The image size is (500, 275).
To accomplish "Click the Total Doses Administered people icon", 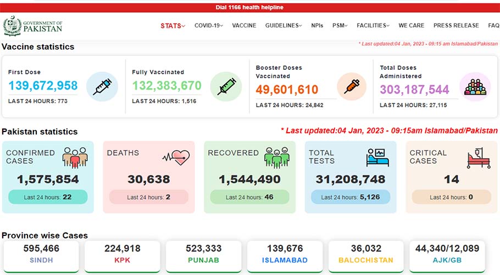I will click(x=475, y=87).
